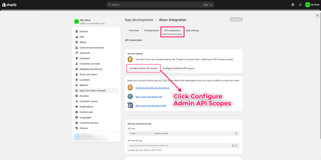Click the Languages icon
This screenshot has height=160, width=321.
pos(76,117)
